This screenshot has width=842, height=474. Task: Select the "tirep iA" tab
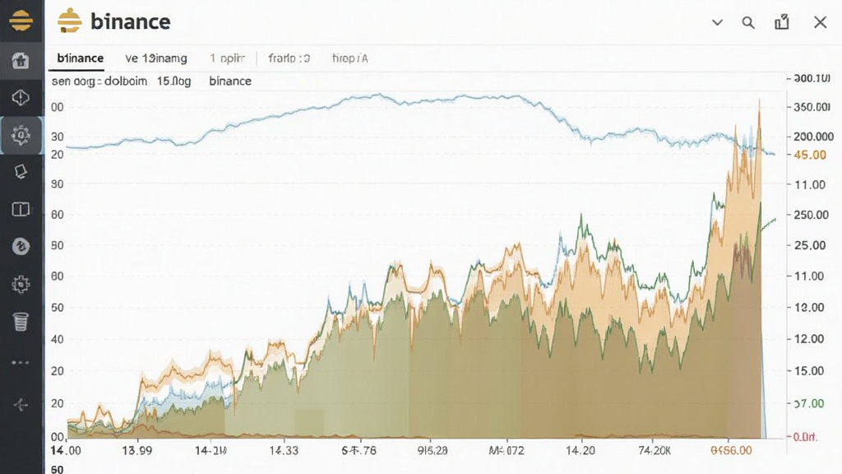tap(350, 58)
